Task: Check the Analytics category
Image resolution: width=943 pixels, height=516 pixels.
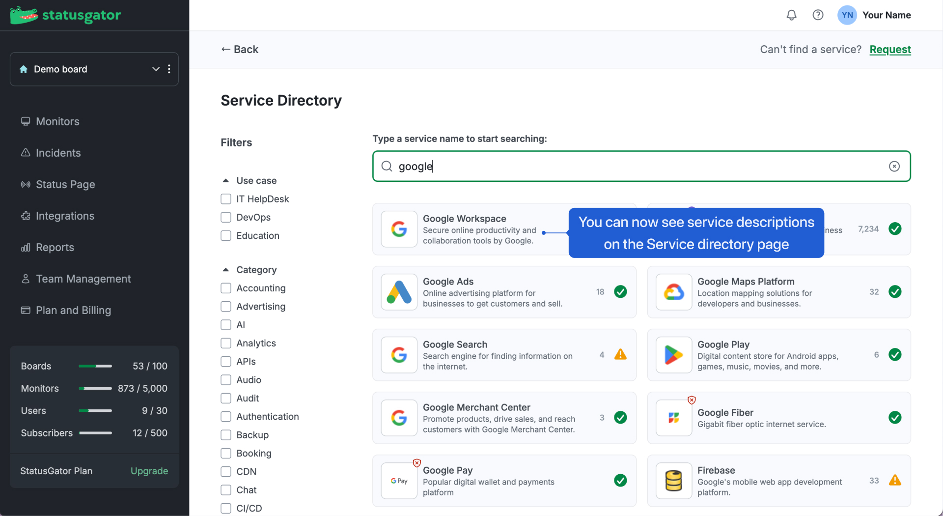Action: pyautogui.click(x=226, y=343)
